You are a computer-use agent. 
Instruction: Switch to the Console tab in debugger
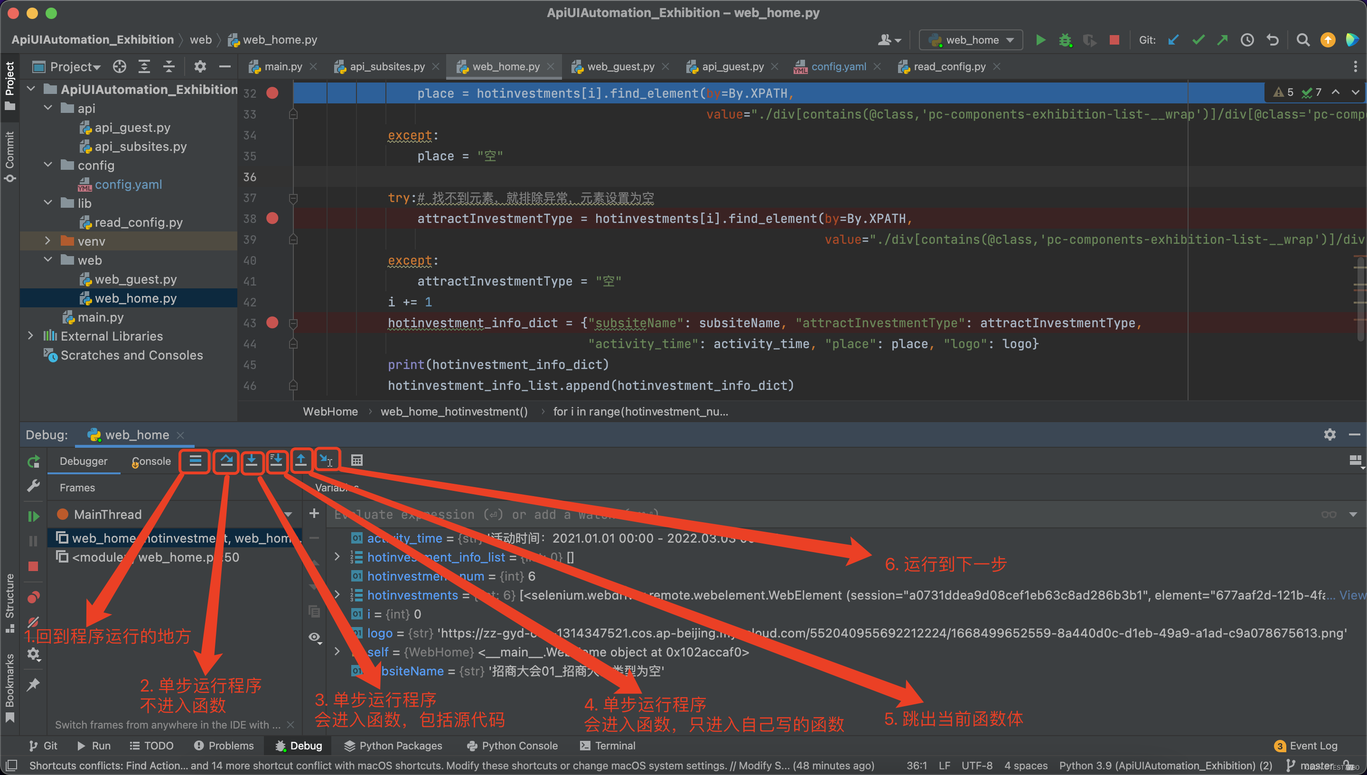pyautogui.click(x=151, y=461)
